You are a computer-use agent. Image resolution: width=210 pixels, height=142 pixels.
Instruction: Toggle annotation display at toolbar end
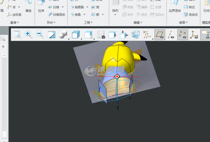[x=205, y=35]
